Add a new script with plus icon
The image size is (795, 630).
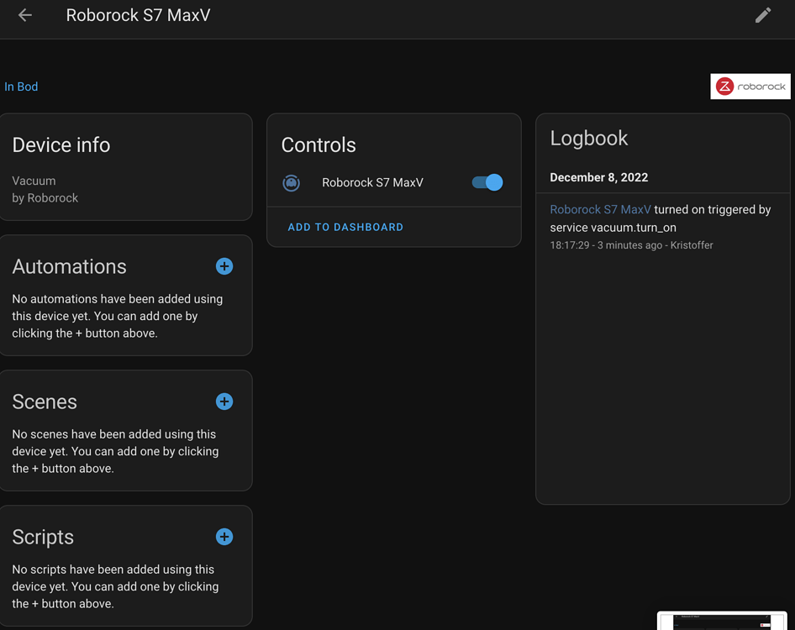pyautogui.click(x=224, y=537)
